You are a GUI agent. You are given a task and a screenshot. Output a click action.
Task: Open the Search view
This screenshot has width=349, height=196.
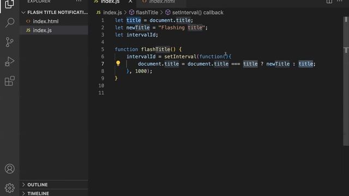pos(10,23)
